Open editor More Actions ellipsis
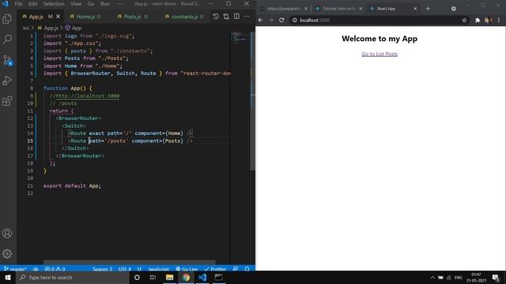Screen dimensions: 506x284 coord(247,16)
